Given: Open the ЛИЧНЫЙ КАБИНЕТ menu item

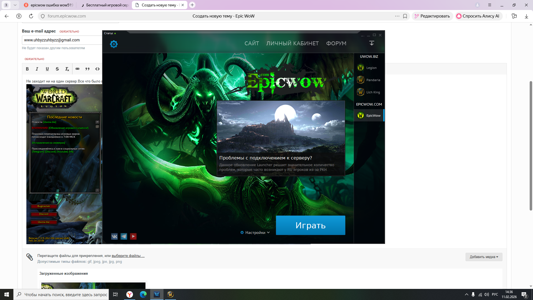Looking at the screenshot, I should pos(292,43).
